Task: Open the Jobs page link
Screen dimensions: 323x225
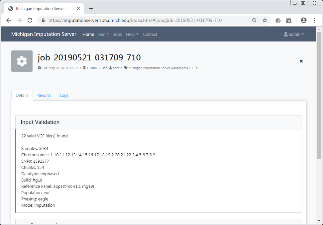Action: click(x=118, y=34)
